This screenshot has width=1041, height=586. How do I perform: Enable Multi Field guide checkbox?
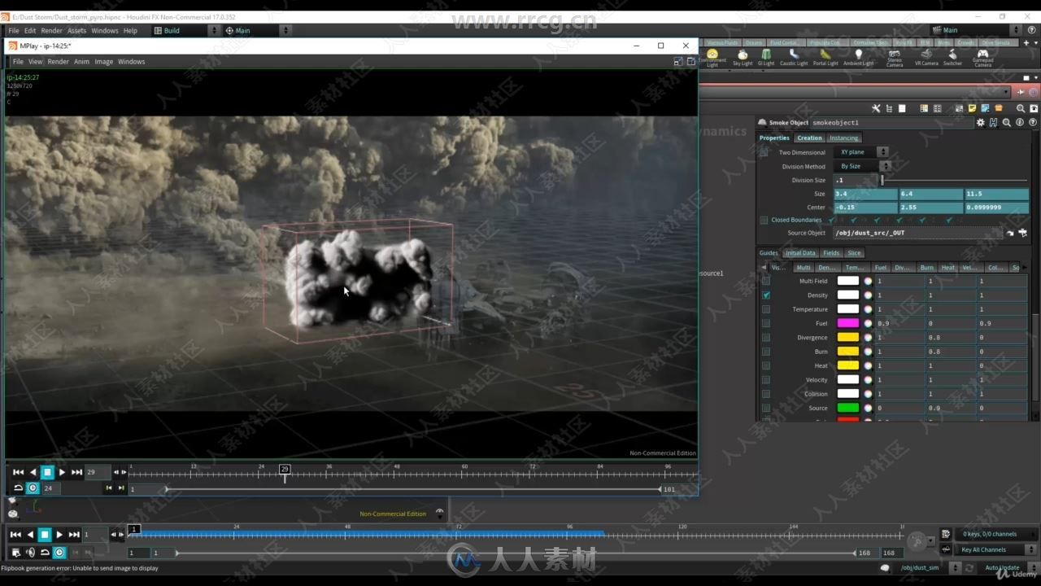765,281
